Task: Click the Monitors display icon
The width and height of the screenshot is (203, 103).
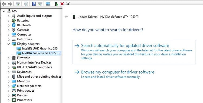Action: click(x=14, y=81)
